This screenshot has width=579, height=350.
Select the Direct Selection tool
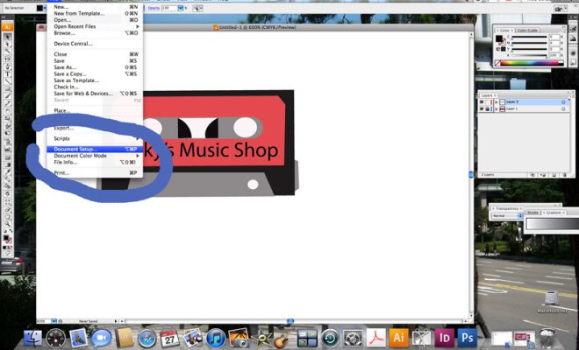click(x=7, y=45)
